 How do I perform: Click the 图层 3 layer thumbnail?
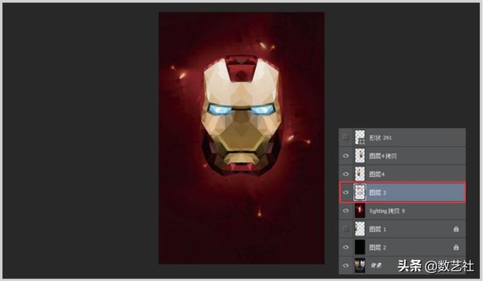360,192
